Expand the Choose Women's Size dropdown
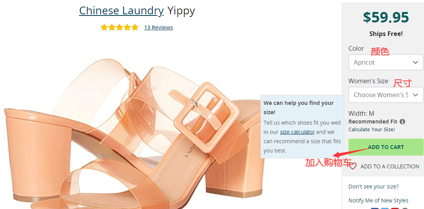 pos(386,95)
